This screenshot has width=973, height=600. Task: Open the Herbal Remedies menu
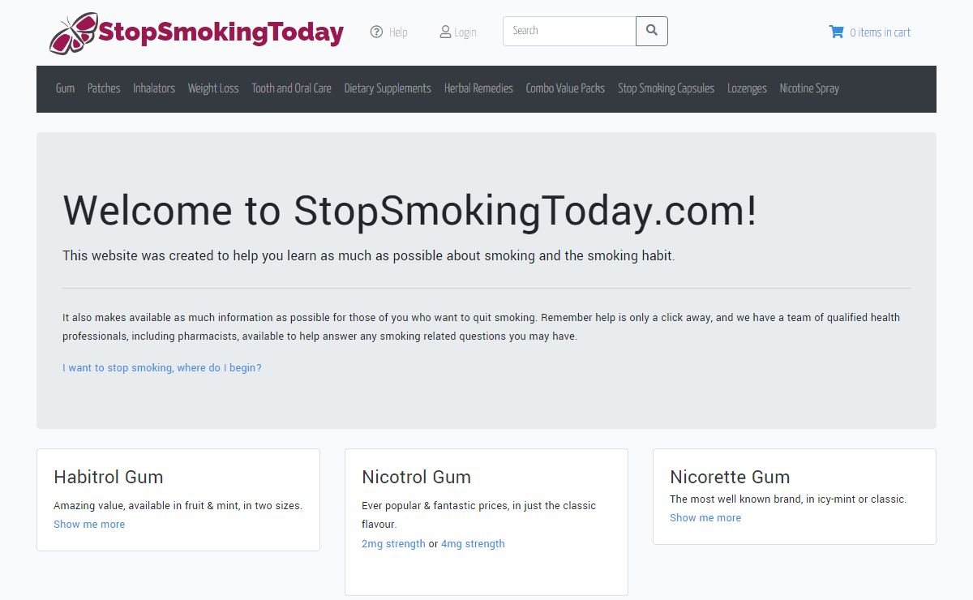point(478,88)
